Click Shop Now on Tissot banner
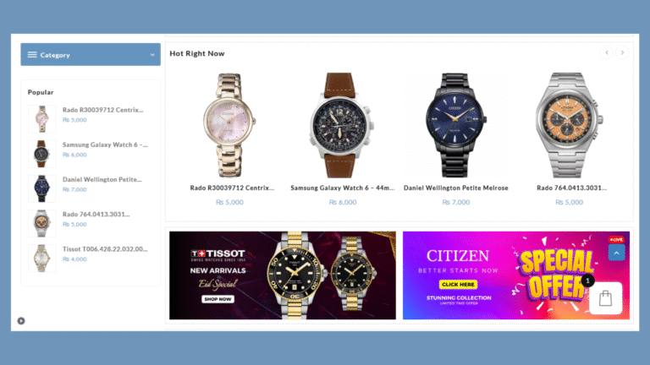 point(218,299)
